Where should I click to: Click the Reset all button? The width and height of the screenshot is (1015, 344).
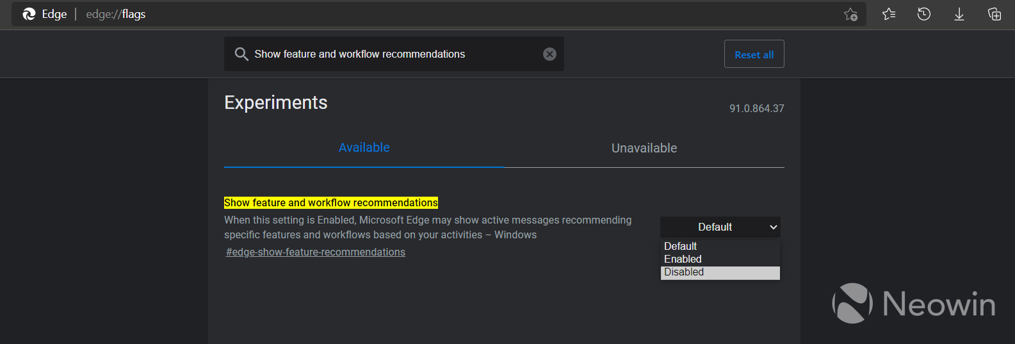(x=754, y=54)
